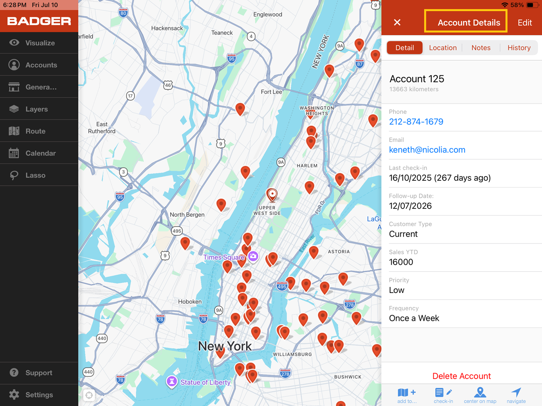Tap the center on map icon
This screenshot has height=406, width=542.
click(480, 392)
